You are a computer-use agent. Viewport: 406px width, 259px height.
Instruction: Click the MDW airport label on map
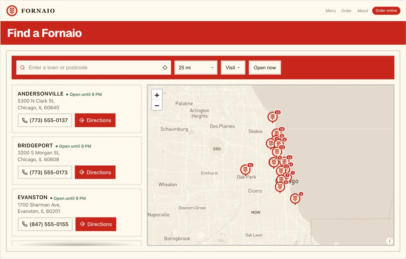click(x=256, y=212)
